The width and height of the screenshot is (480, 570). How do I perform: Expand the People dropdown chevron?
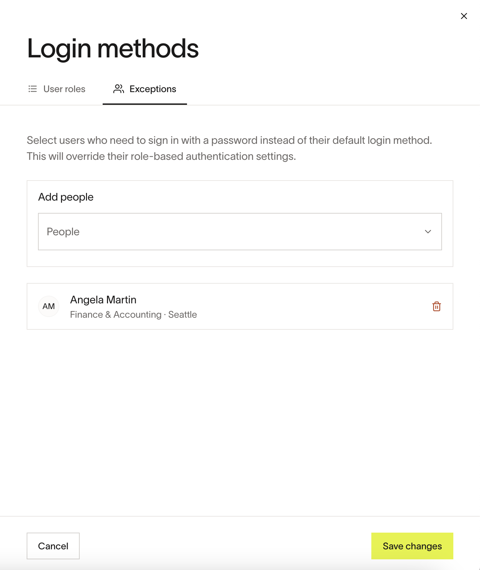tap(428, 232)
